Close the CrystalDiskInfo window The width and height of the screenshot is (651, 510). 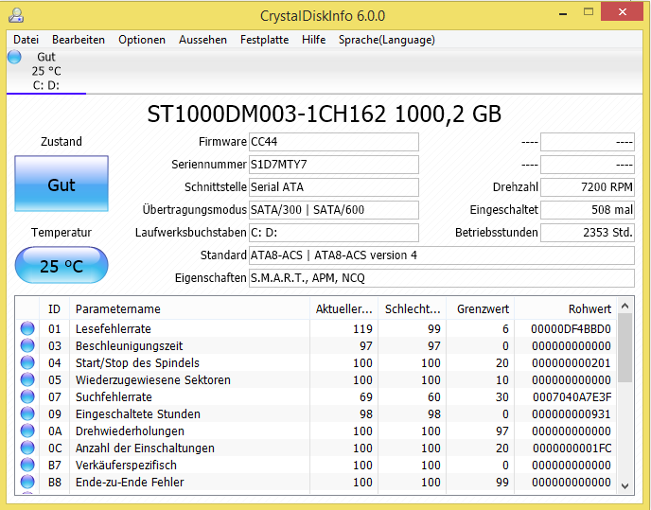pos(622,11)
